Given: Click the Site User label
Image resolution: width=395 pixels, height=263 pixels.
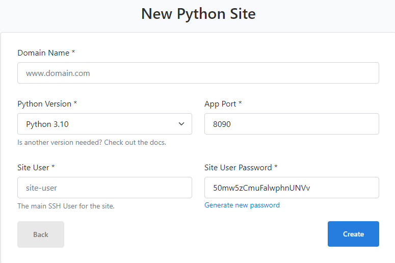Looking at the screenshot, I should (x=33, y=168).
